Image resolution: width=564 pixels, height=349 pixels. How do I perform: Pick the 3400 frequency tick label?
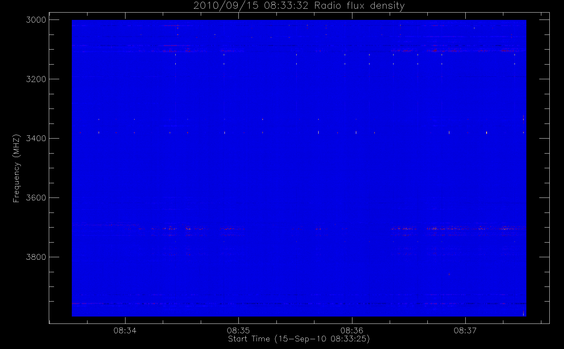pos(36,139)
